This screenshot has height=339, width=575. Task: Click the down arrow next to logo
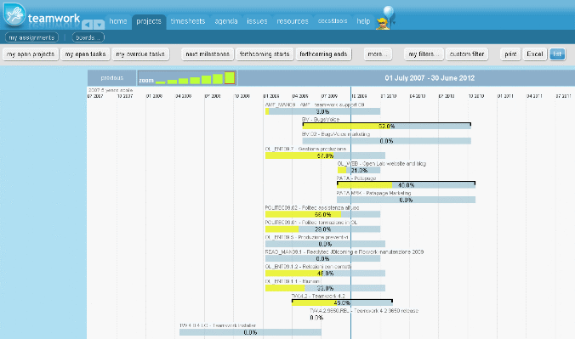coord(99,25)
